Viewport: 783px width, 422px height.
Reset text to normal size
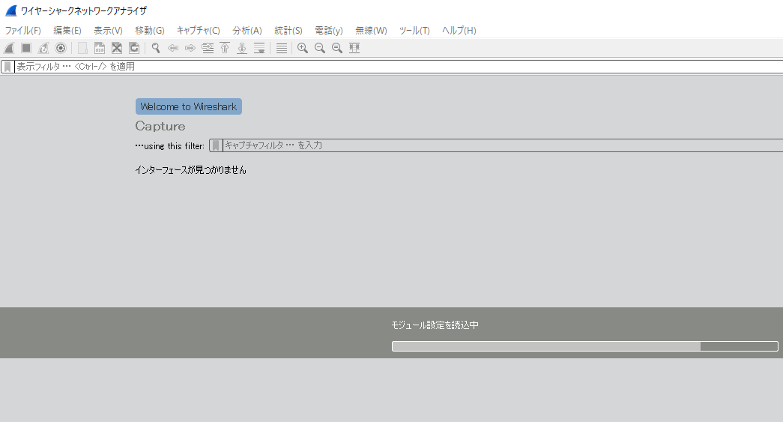[x=337, y=48]
